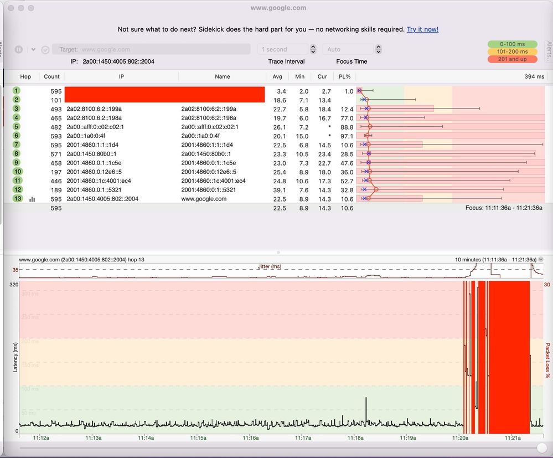The height and width of the screenshot is (458, 553).
Task: Select hop 11 circle icon
Action: pyautogui.click(x=18, y=181)
